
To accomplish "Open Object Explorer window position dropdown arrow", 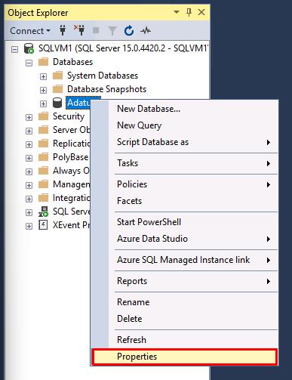I will point(177,12).
